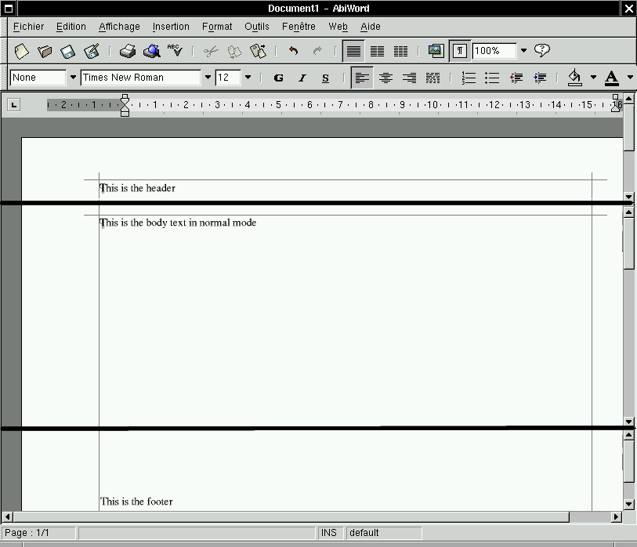
Task: Save the document with floppy icon
Action: pos(68,51)
